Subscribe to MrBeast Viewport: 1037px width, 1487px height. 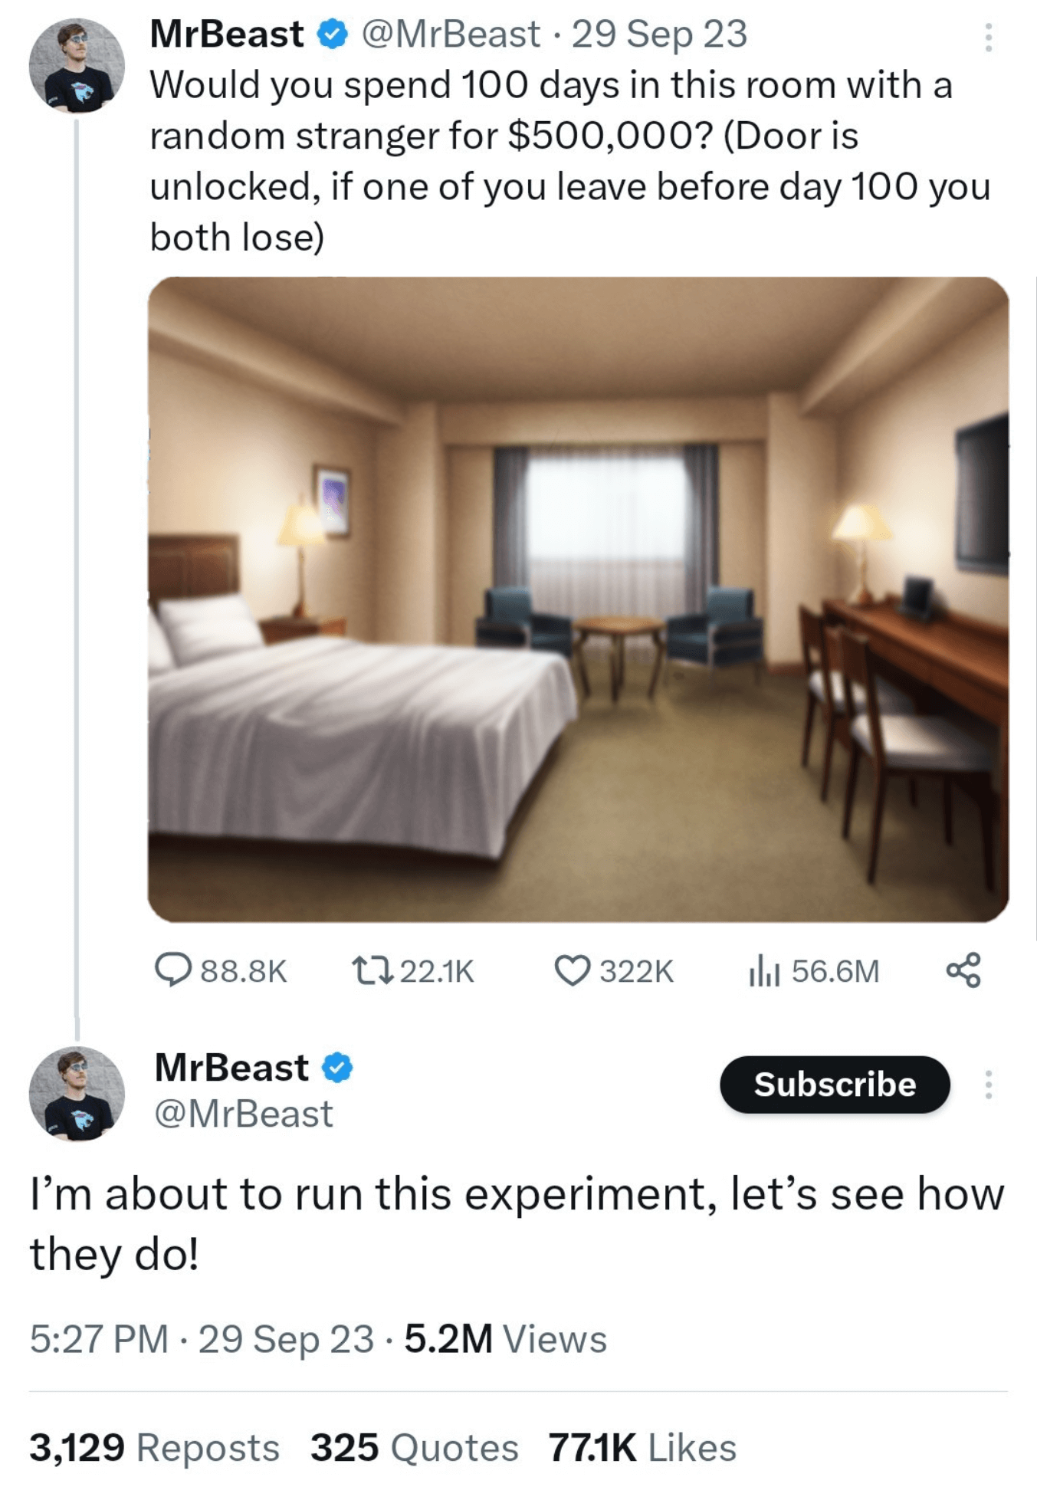tap(835, 1085)
